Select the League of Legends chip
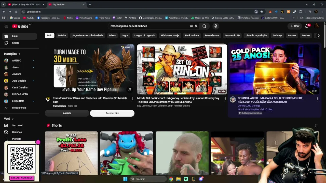 click(144, 36)
